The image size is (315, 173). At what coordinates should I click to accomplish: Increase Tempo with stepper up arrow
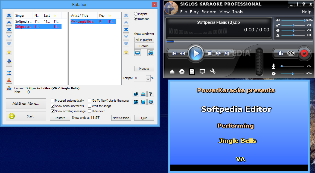click(x=148, y=77)
